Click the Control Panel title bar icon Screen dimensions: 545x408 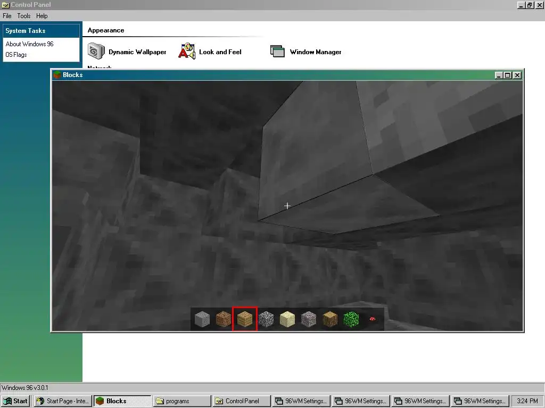point(5,5)
